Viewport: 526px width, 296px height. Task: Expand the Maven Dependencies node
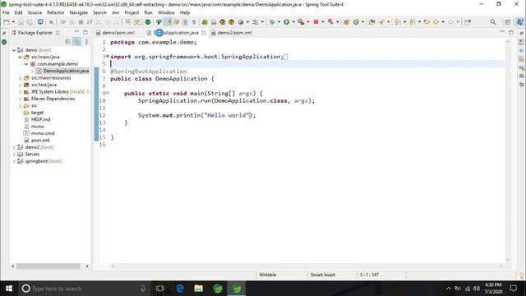[x=20, y=99]
